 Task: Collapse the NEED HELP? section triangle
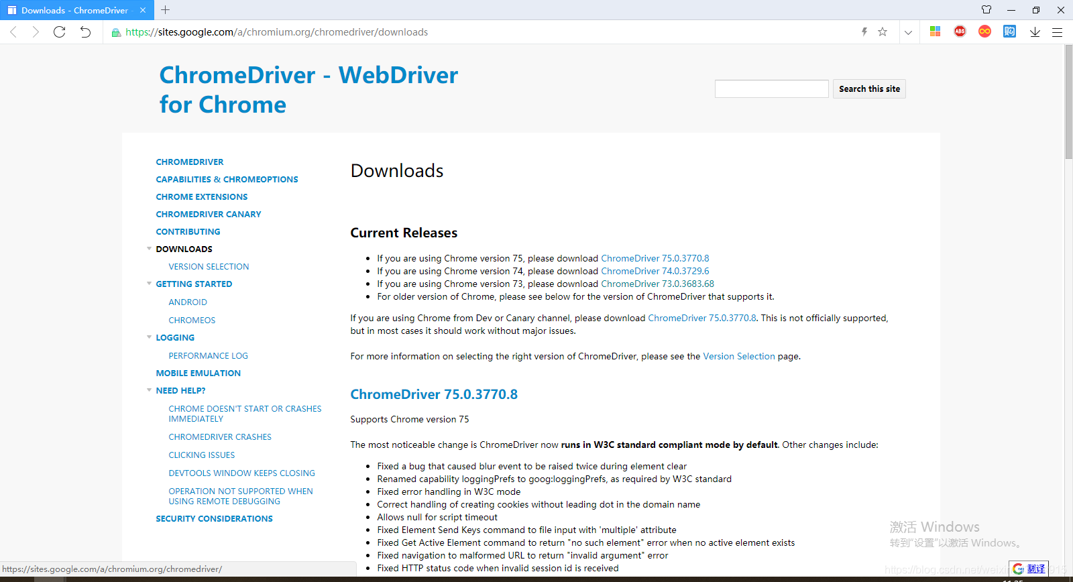(x=149, y=390)
